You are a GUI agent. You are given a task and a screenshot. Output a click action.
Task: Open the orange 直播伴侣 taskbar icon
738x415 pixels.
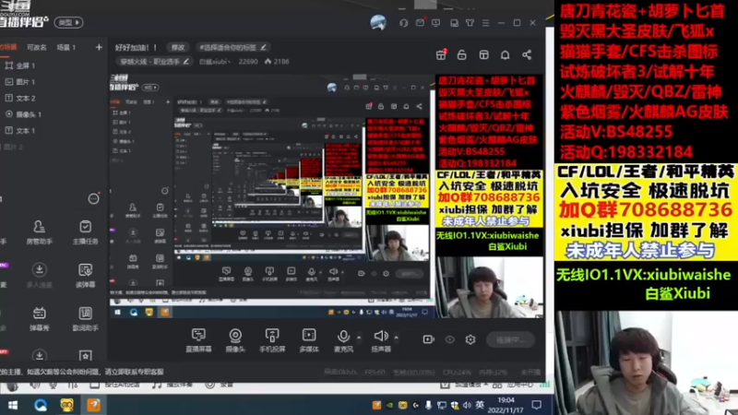(93, 405)
